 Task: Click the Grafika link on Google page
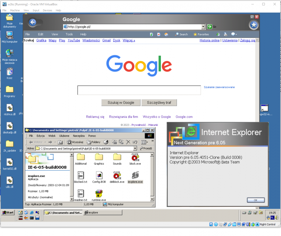pos(41,40)
